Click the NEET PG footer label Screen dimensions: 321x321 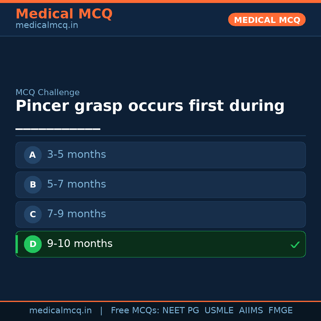[x=180, y=310]
